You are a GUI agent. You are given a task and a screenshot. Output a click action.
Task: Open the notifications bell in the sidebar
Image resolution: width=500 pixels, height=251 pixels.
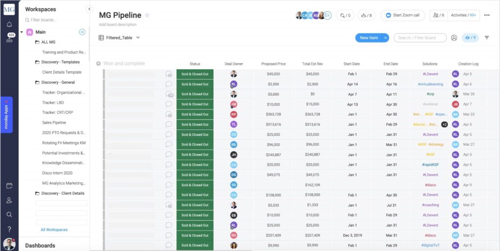point(9,24)
